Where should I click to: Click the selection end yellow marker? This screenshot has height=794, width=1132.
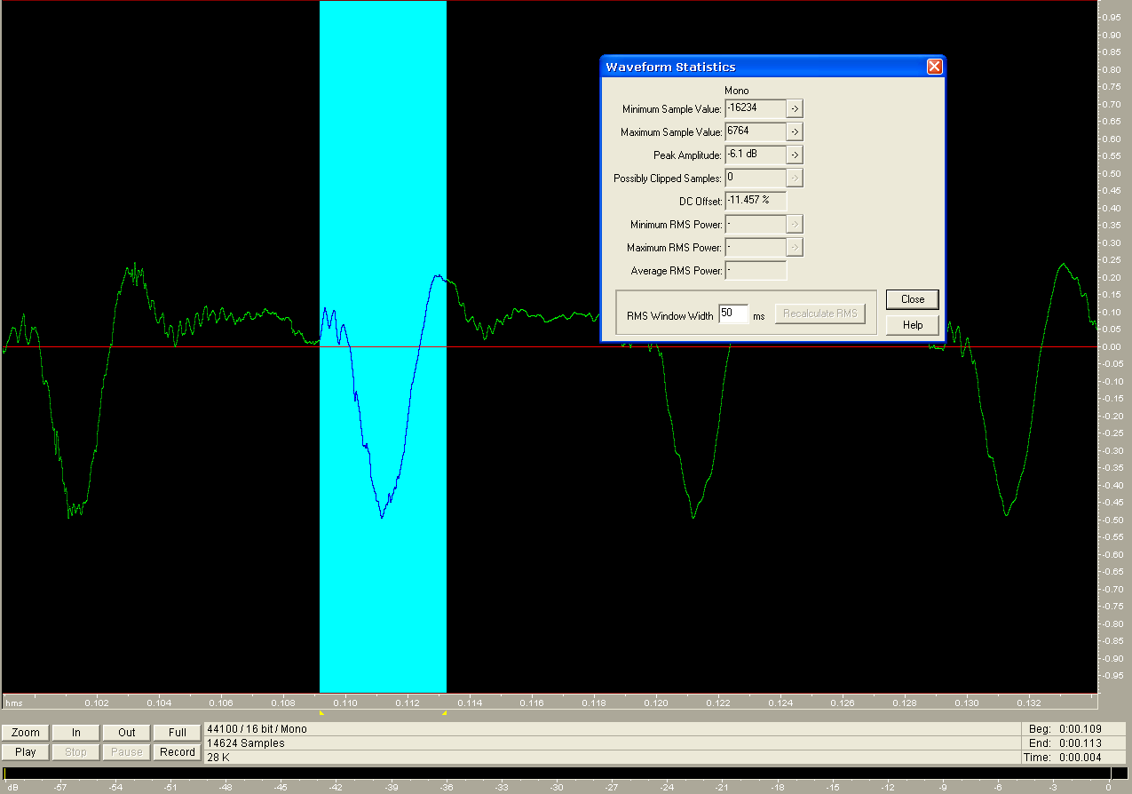click(444, 712)
